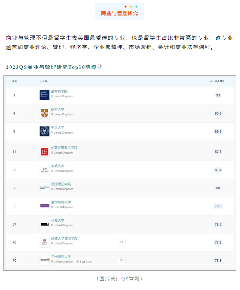
Task: Select the 5 QS Stars badge
Action: point(84,262)
